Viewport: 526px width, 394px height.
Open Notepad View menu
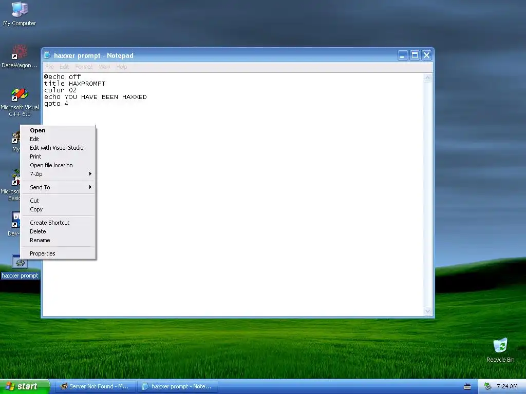[104, 67]
